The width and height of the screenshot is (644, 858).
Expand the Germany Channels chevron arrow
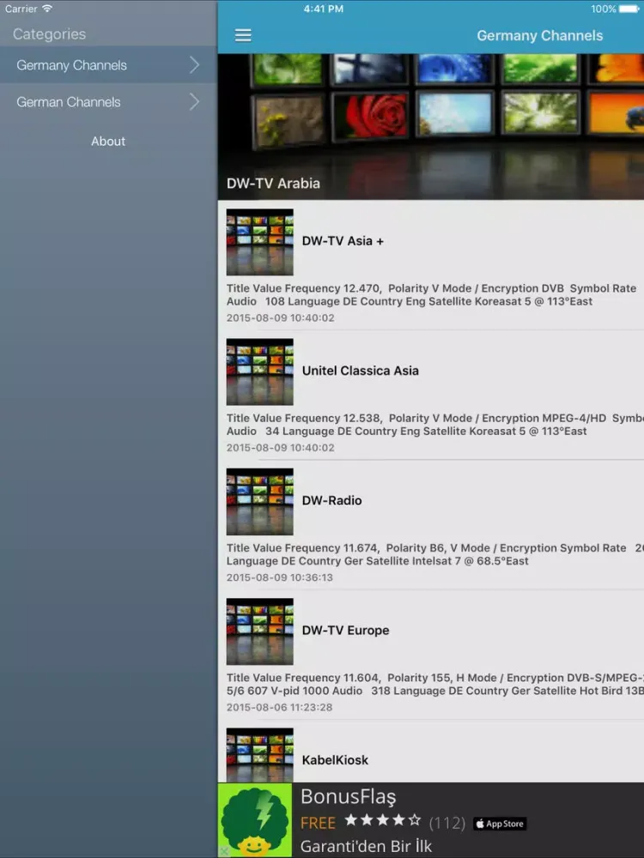point(195,65)
